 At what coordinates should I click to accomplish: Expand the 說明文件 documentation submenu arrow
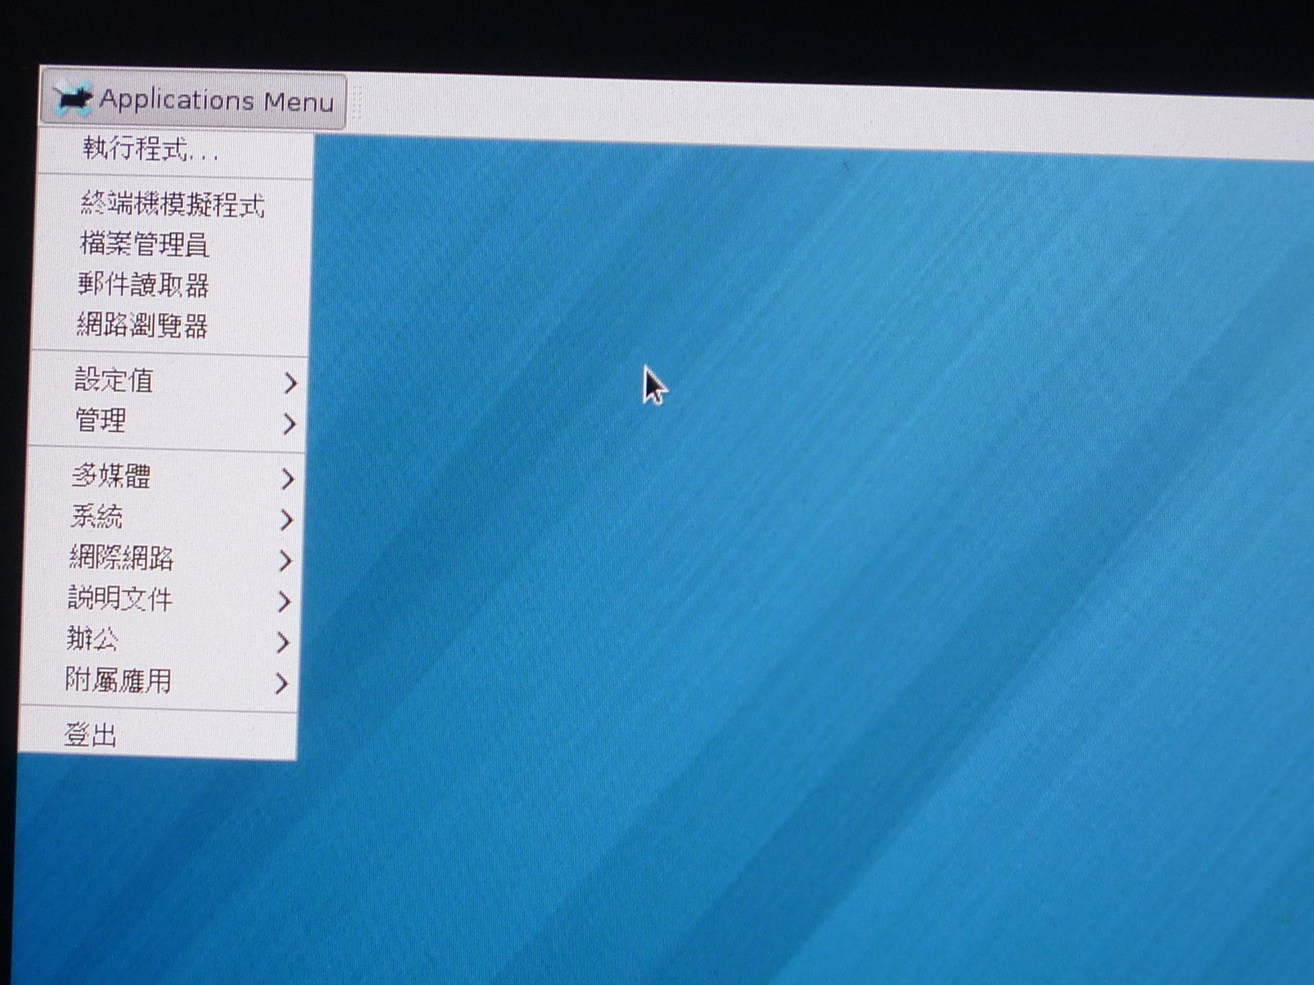(x=284, y=602)
